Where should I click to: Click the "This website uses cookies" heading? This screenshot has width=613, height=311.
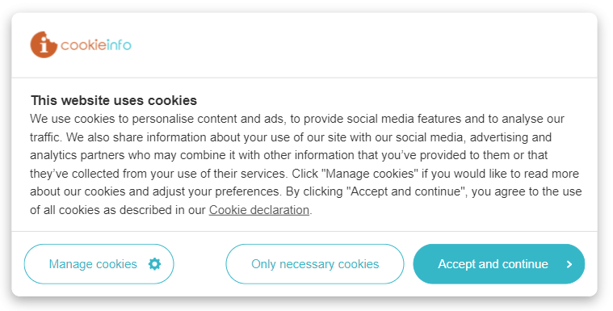(x=114, y=100)
